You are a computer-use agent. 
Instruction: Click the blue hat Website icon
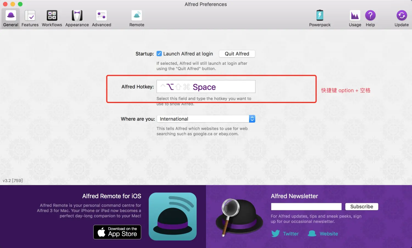click(x=312, y=233)
